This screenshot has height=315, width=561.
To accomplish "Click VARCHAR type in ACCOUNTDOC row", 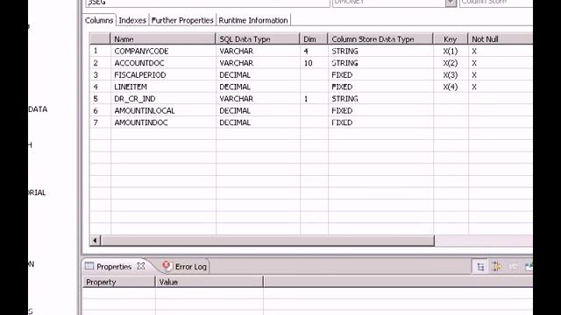I will (x=236, y=63).
